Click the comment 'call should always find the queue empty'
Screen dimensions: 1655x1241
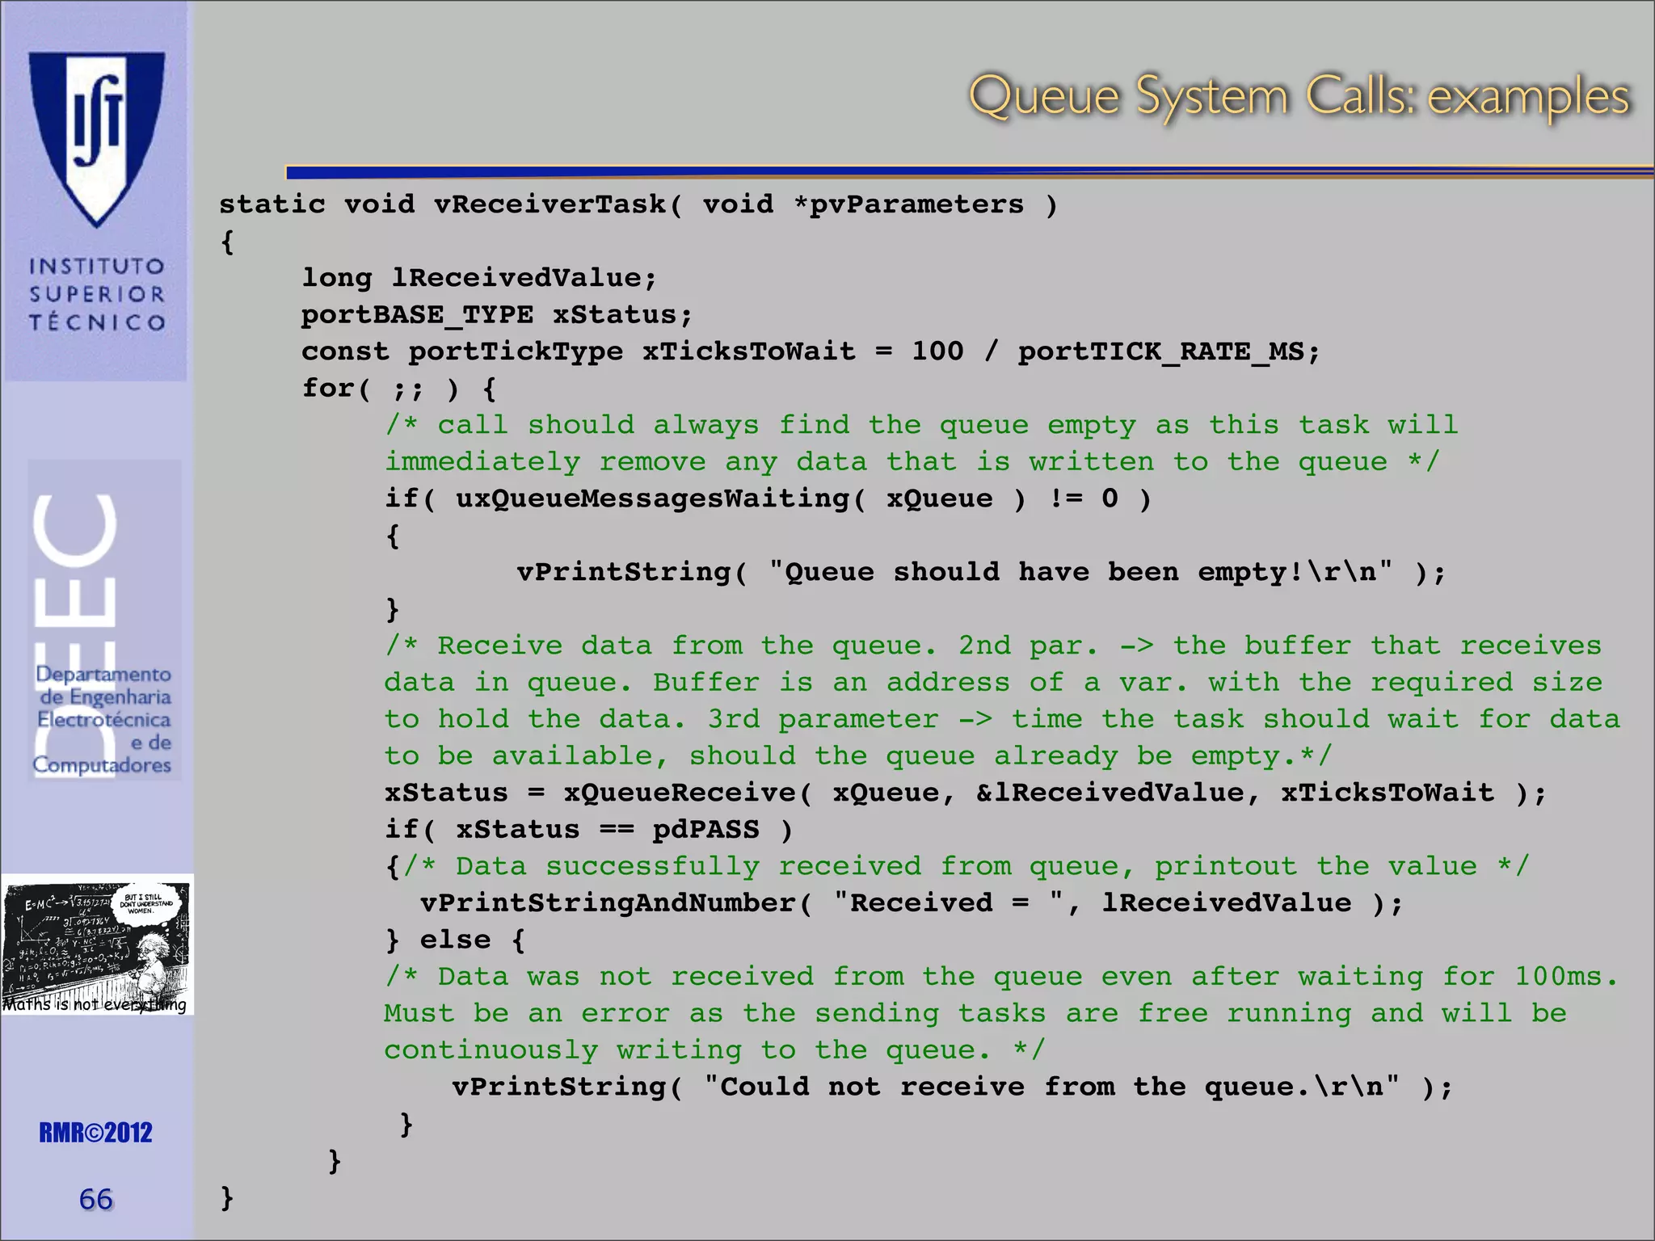(921, 426)
